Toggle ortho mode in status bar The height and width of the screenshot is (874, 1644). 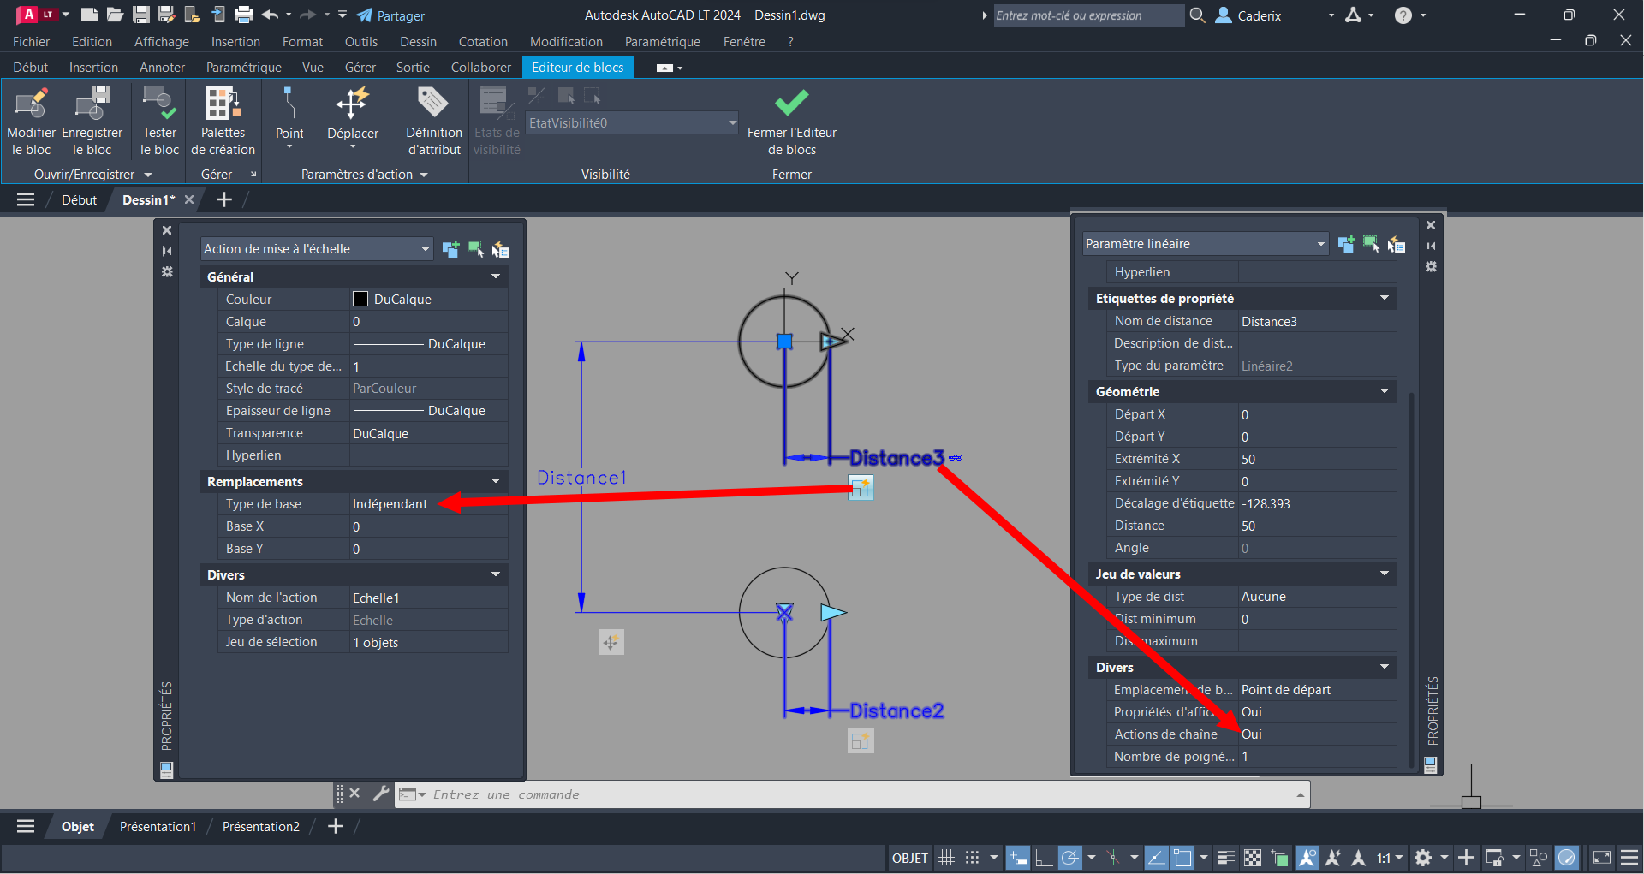click(1043, 858)
